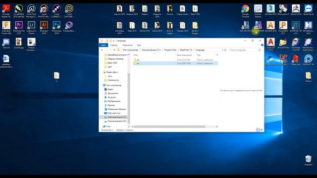The width and height of the screenshot is (317, 178).
Task: Go back in Explorer navigation
Action: [x=102, y=50]
